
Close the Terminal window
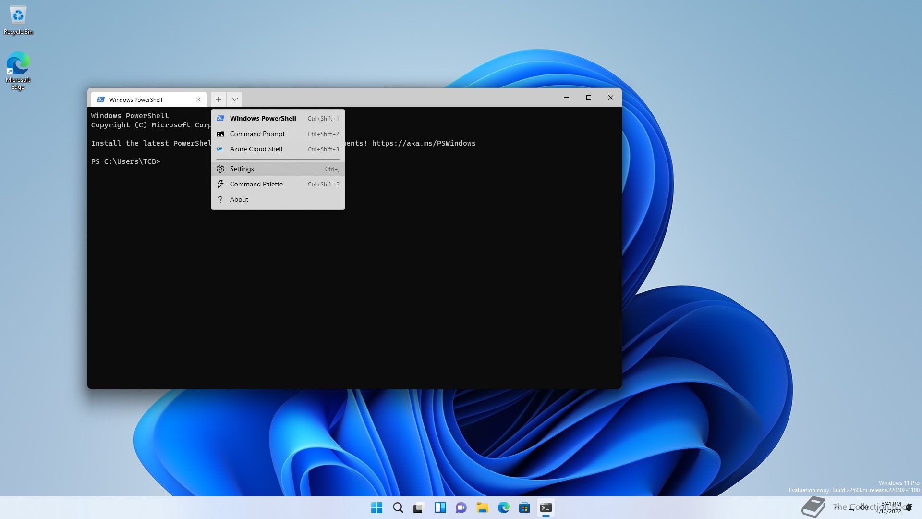click(611, 98)
